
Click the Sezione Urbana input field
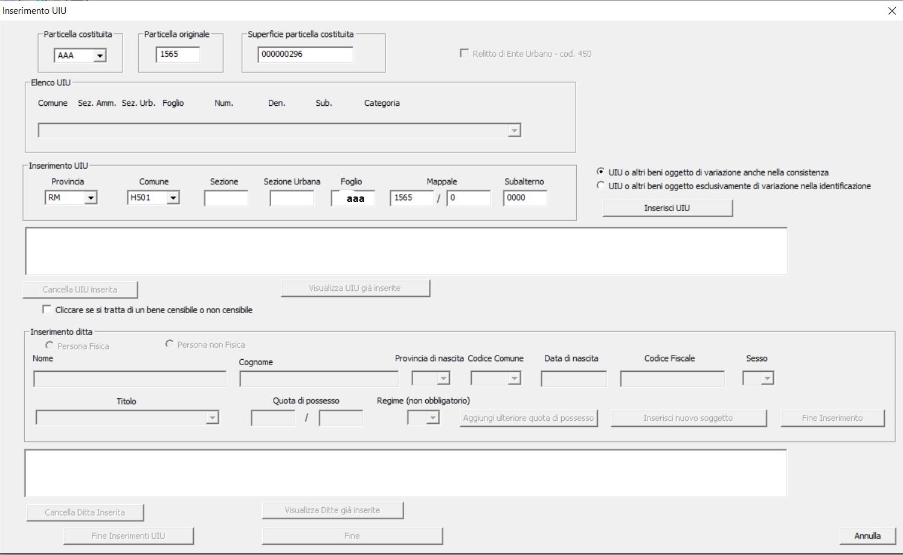292,198
